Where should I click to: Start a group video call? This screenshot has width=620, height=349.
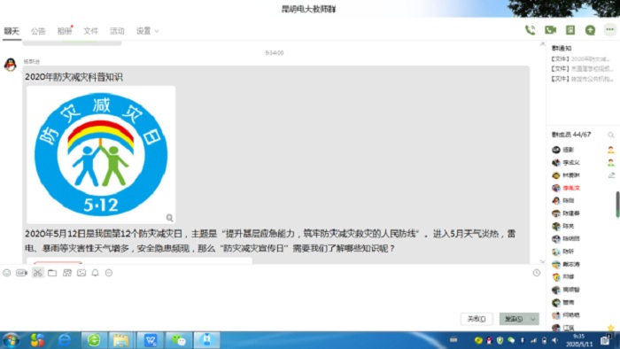[x=550, y=30]
